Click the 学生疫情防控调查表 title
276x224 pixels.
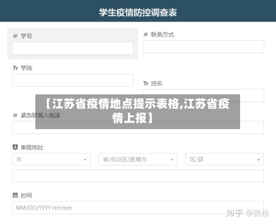pos(138,13)
